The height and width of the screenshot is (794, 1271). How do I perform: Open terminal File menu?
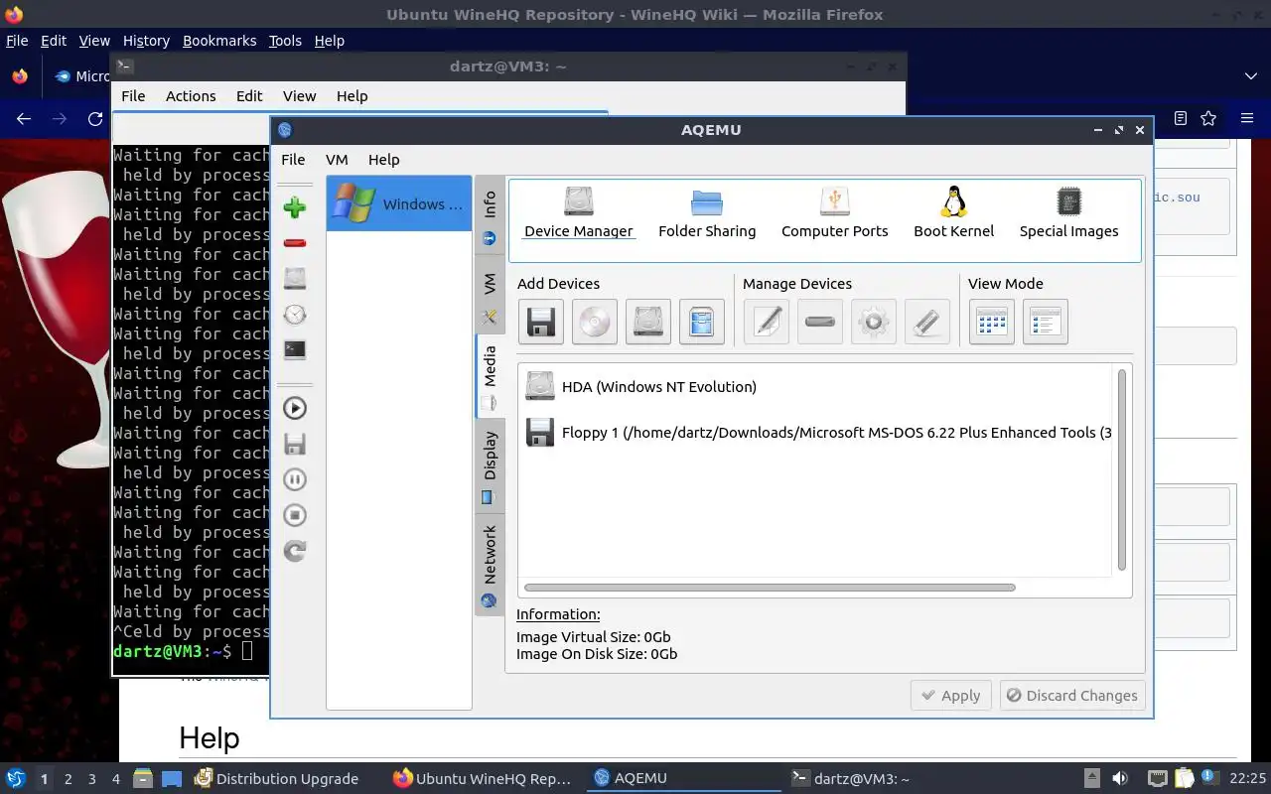pos(133,96)
